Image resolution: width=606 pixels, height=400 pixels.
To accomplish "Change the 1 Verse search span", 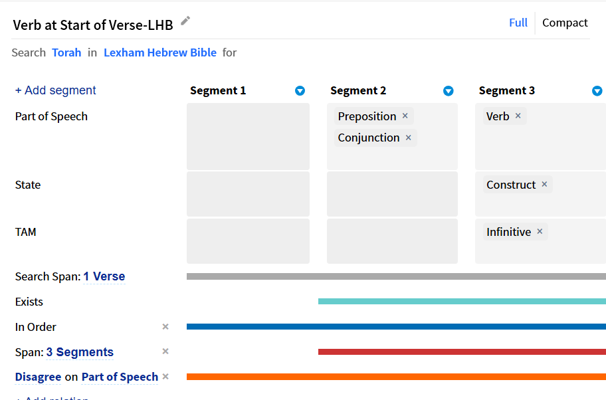I will click(x=104, y=276).
